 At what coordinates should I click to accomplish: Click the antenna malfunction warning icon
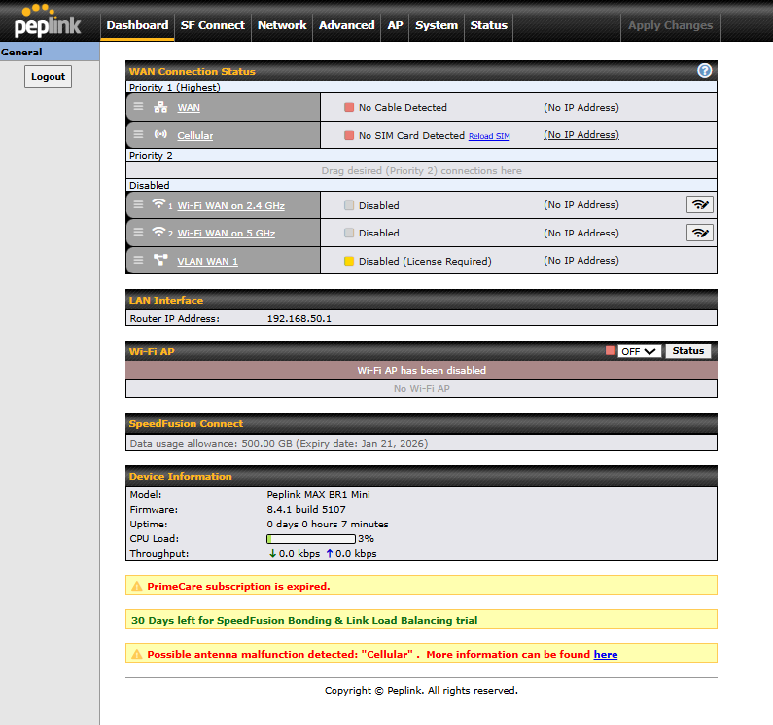(x=137, y=654)
